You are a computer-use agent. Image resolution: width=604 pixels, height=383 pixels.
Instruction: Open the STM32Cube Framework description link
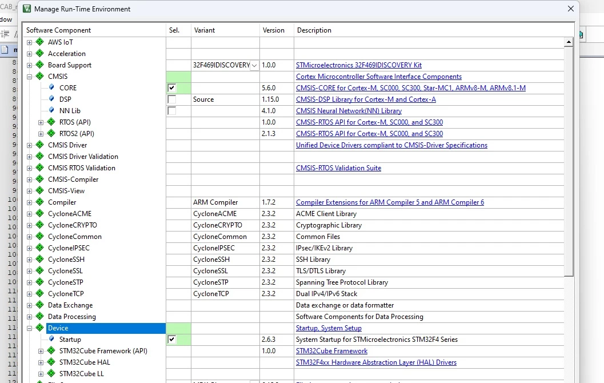point(331,351)
